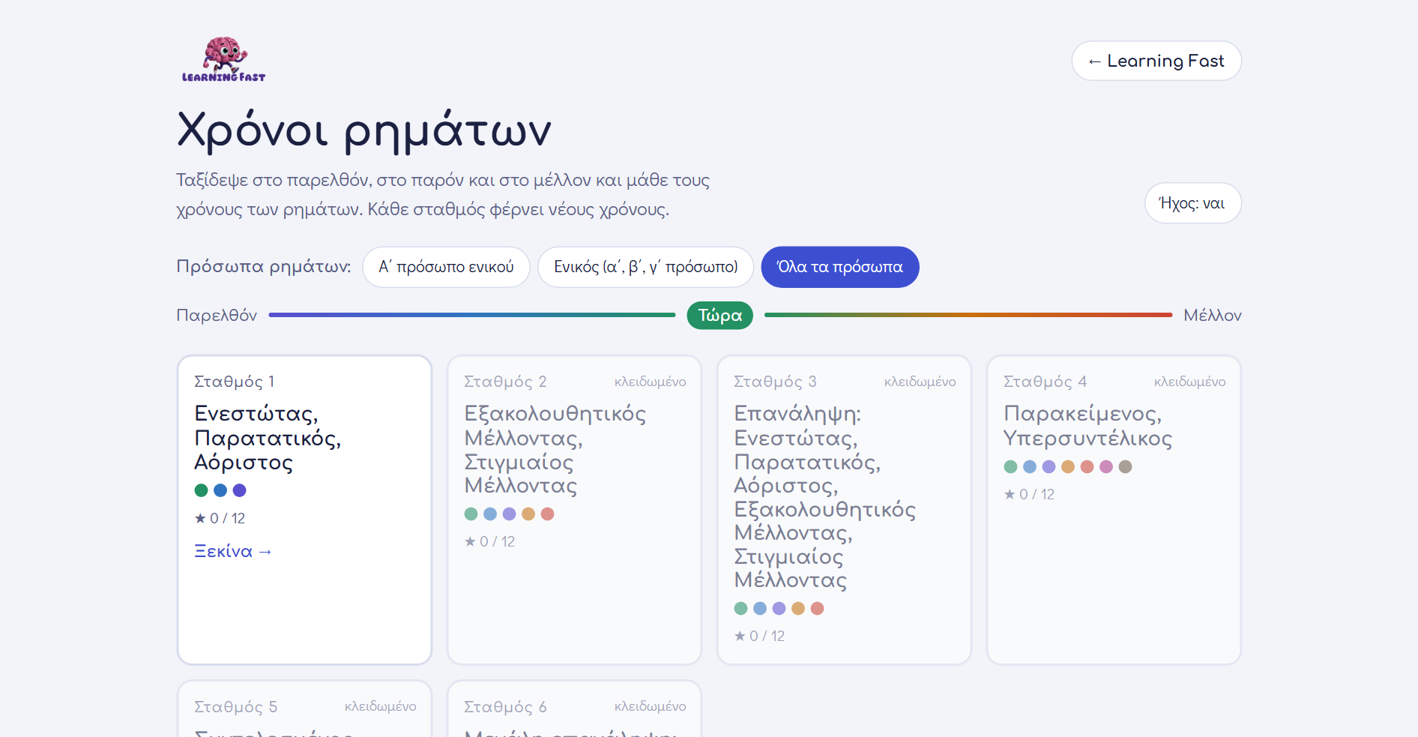Click the star score in Σταθμός 4
1418x737 pixels.
(1029, 494)
